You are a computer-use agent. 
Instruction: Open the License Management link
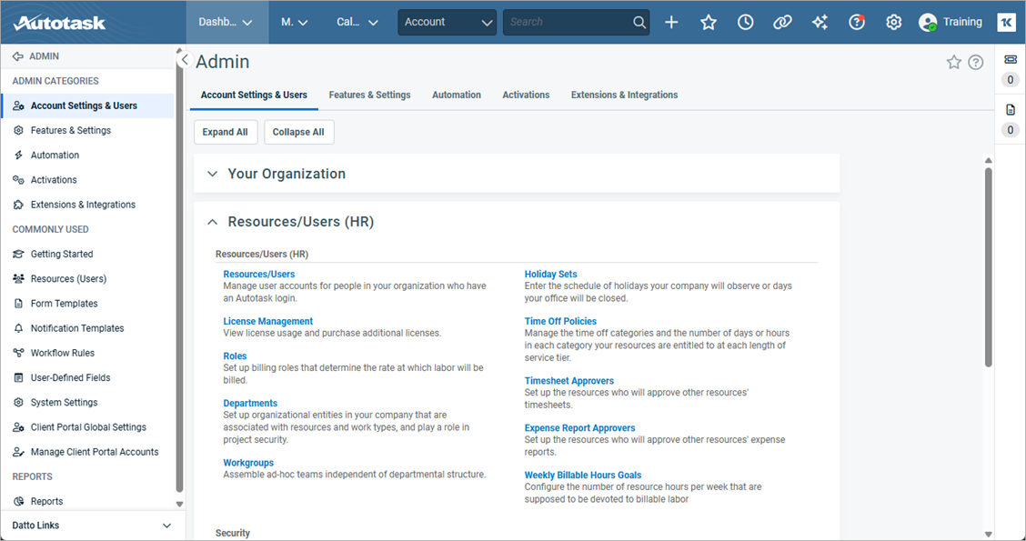tap(267, 320)
